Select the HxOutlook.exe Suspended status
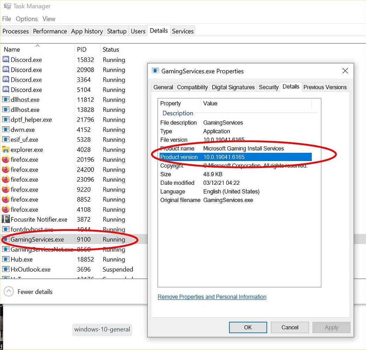Image resolution: width=366 pixels, height=350 pixels. [x=118, y=269]
